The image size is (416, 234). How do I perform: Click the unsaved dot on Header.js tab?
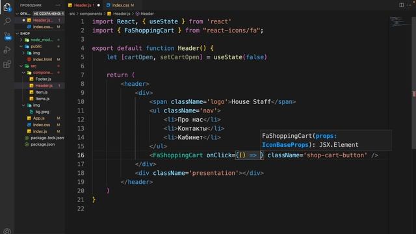99,5
